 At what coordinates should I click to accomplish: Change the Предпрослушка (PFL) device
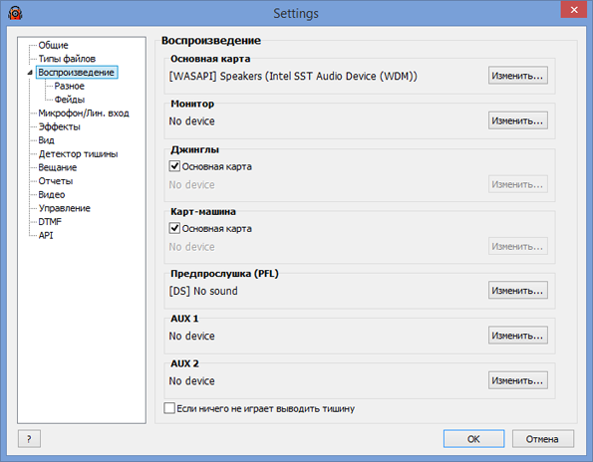click(x=517, y=290)
